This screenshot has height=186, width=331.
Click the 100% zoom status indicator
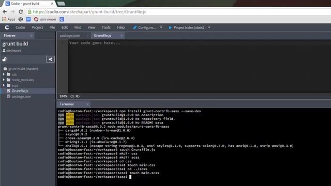(63, 96)
